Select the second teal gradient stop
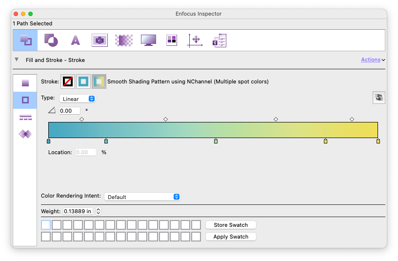The width and height of the screenshot is (398, 261). pos(106,141)
